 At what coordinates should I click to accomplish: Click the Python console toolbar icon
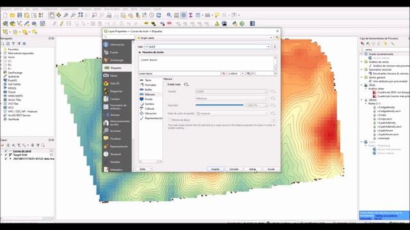click(235, 24)
